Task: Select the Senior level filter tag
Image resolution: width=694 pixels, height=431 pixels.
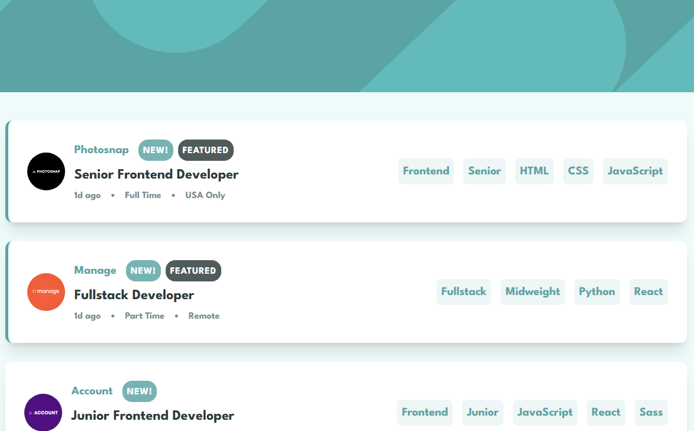Action: [484, 171]
